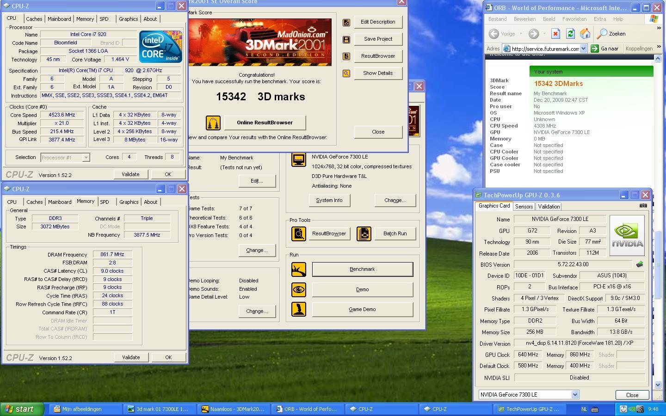Click Validate in the top CPU-Z window
The width and height of the screenshot is (666, 416).
[130, 174]
